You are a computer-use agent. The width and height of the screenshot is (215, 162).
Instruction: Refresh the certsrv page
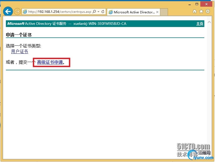pos(103,12)
